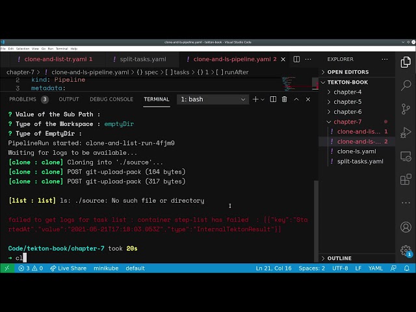
Task: Open clone-ls.yaml in the explorer
Action: tap(357, 151)
